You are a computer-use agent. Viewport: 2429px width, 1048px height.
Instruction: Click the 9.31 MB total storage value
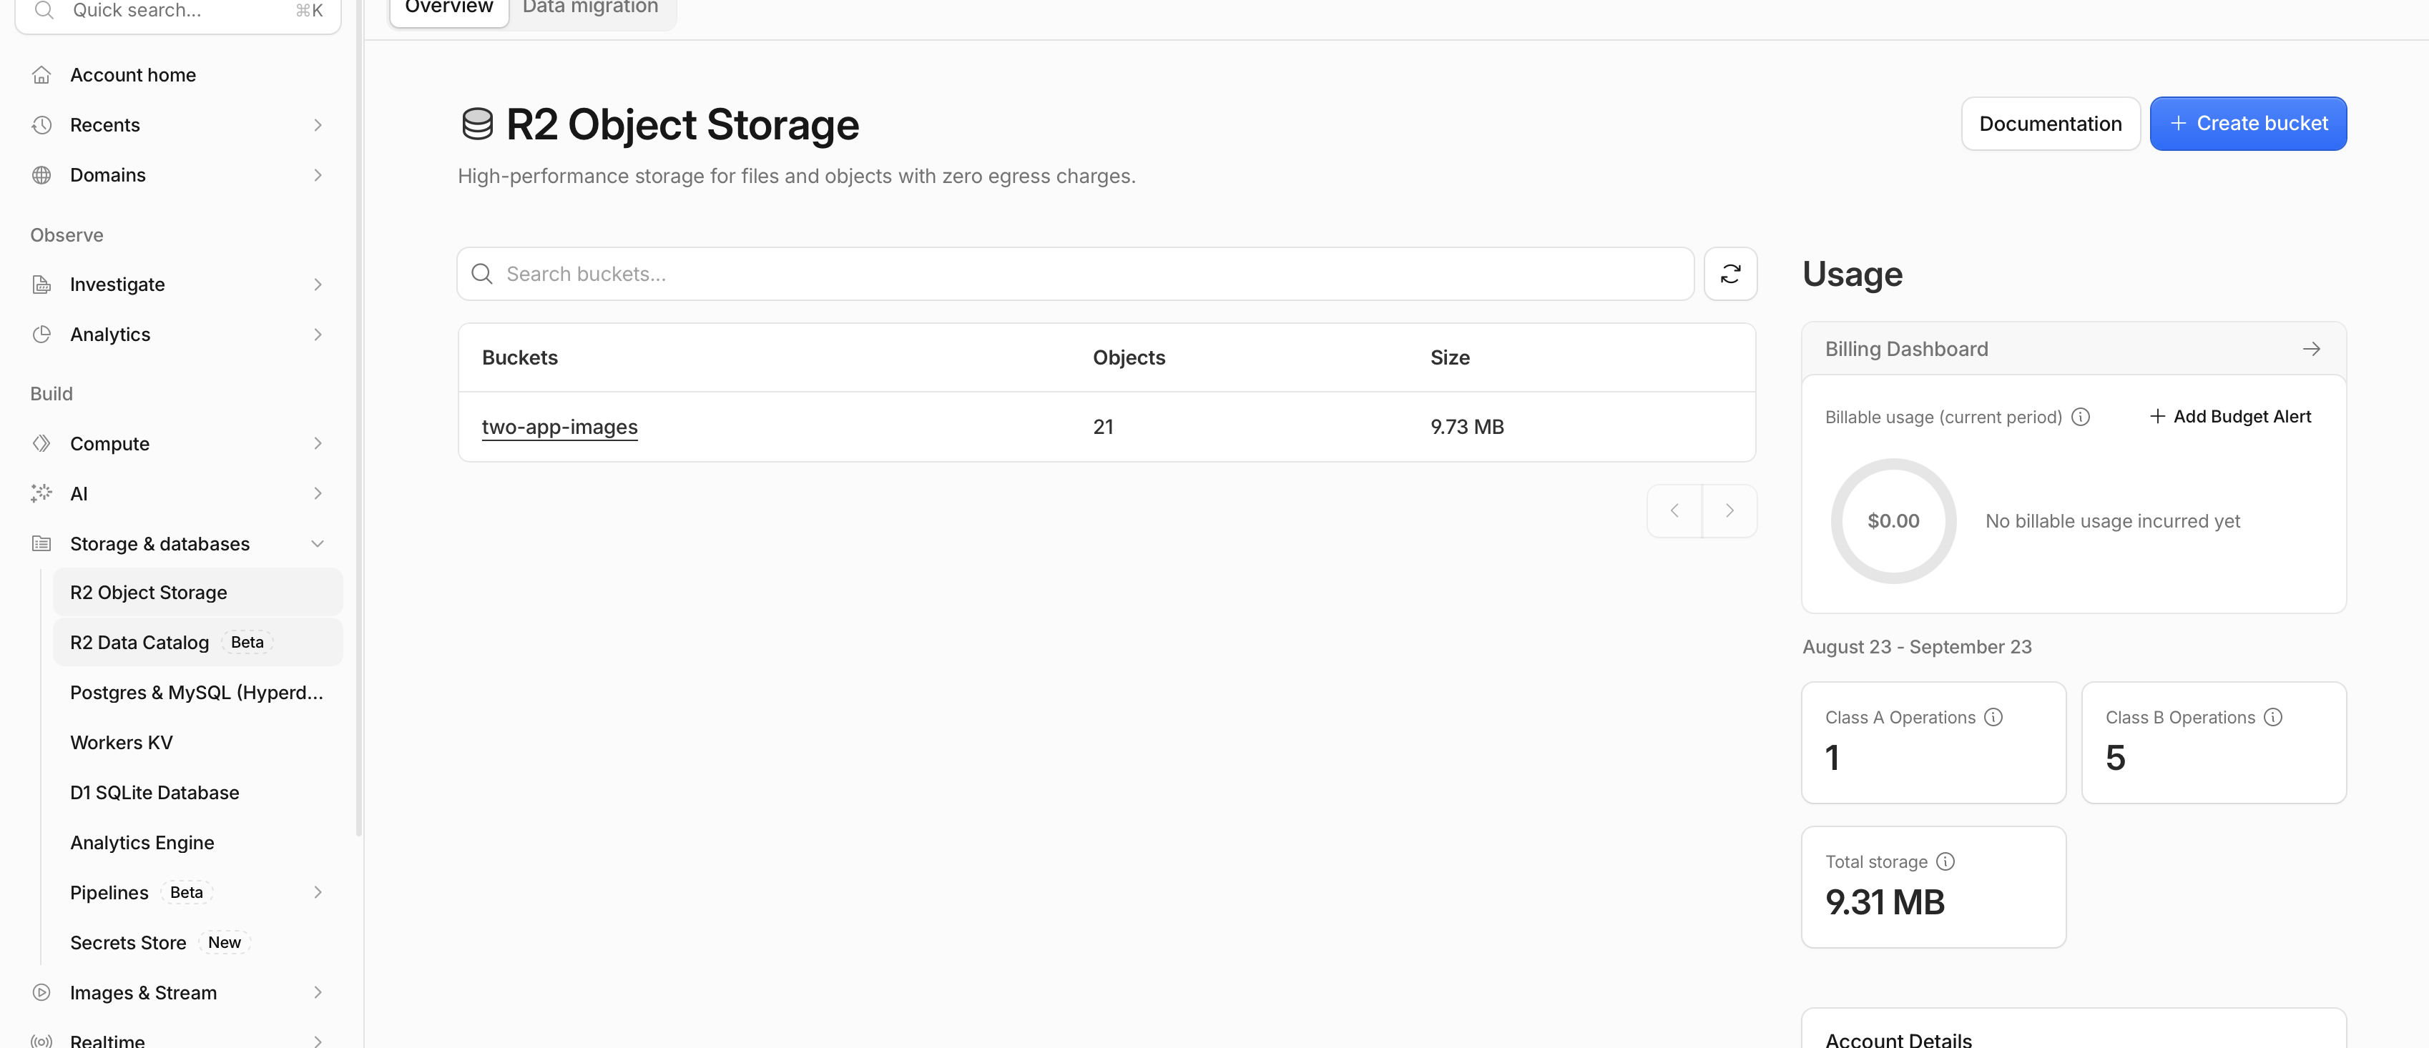pos(1884,903)
